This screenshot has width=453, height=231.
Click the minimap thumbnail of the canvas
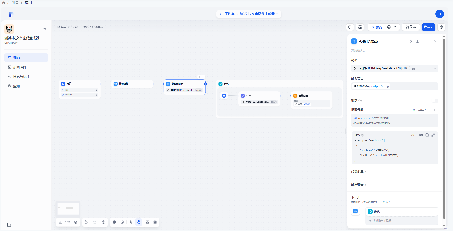point(68,209)
